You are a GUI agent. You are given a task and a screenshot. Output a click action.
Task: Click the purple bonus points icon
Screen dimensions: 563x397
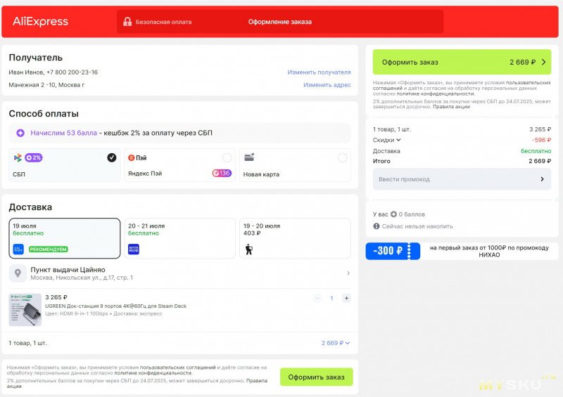tap(20, 133)
